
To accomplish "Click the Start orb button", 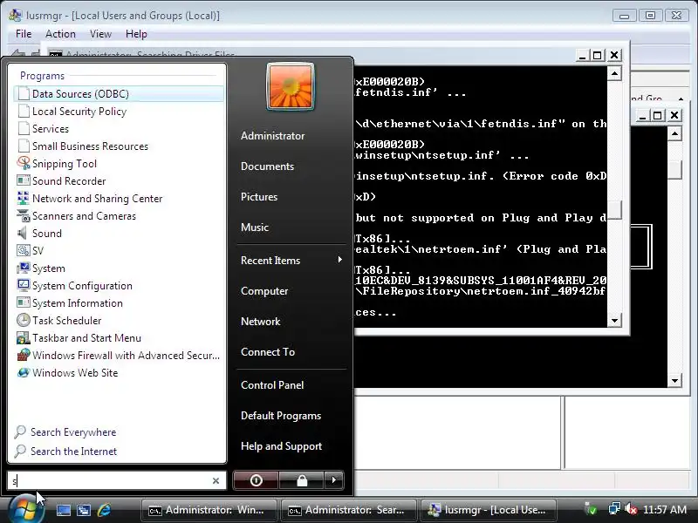I will point(25,509).
